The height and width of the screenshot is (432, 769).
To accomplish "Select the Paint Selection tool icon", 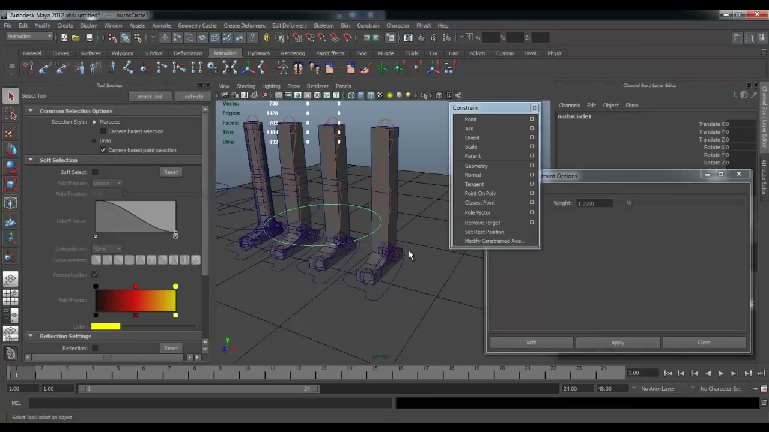I will point(11,133).
